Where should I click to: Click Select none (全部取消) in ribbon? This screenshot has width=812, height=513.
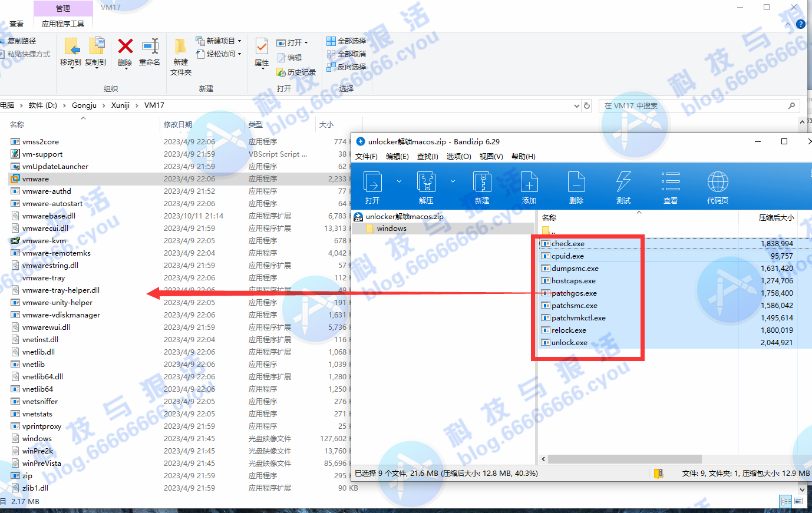(x=346, y=54)
